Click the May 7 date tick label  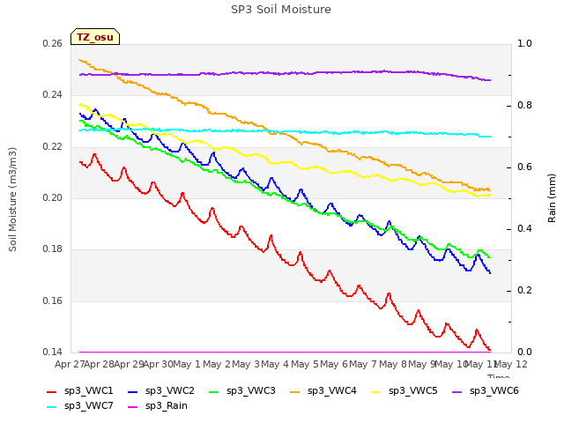(x=363, y=364)
